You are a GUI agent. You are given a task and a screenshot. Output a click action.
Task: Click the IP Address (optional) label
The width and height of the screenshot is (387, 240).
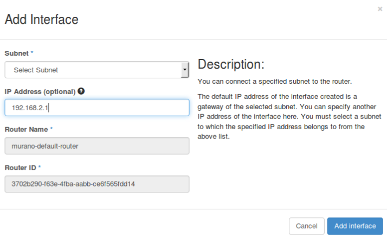click(40, 91)
